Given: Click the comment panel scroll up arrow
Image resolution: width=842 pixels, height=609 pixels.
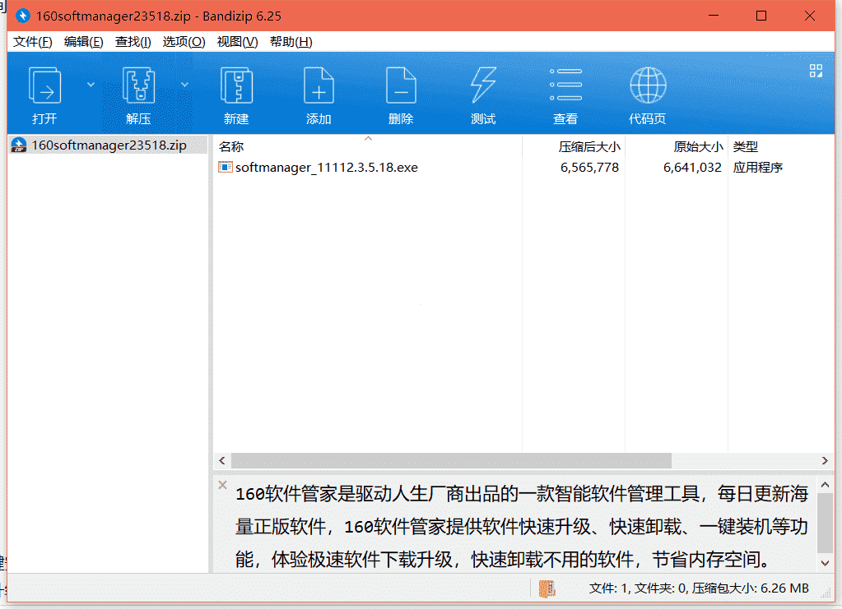Looking at the screenshot, I should tap(826, 484).
